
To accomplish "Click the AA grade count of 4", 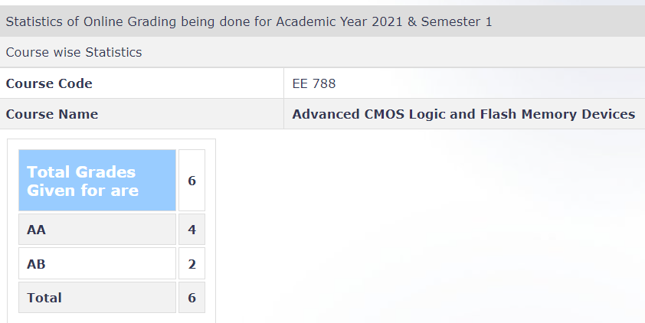I will (x=192, y=230).
